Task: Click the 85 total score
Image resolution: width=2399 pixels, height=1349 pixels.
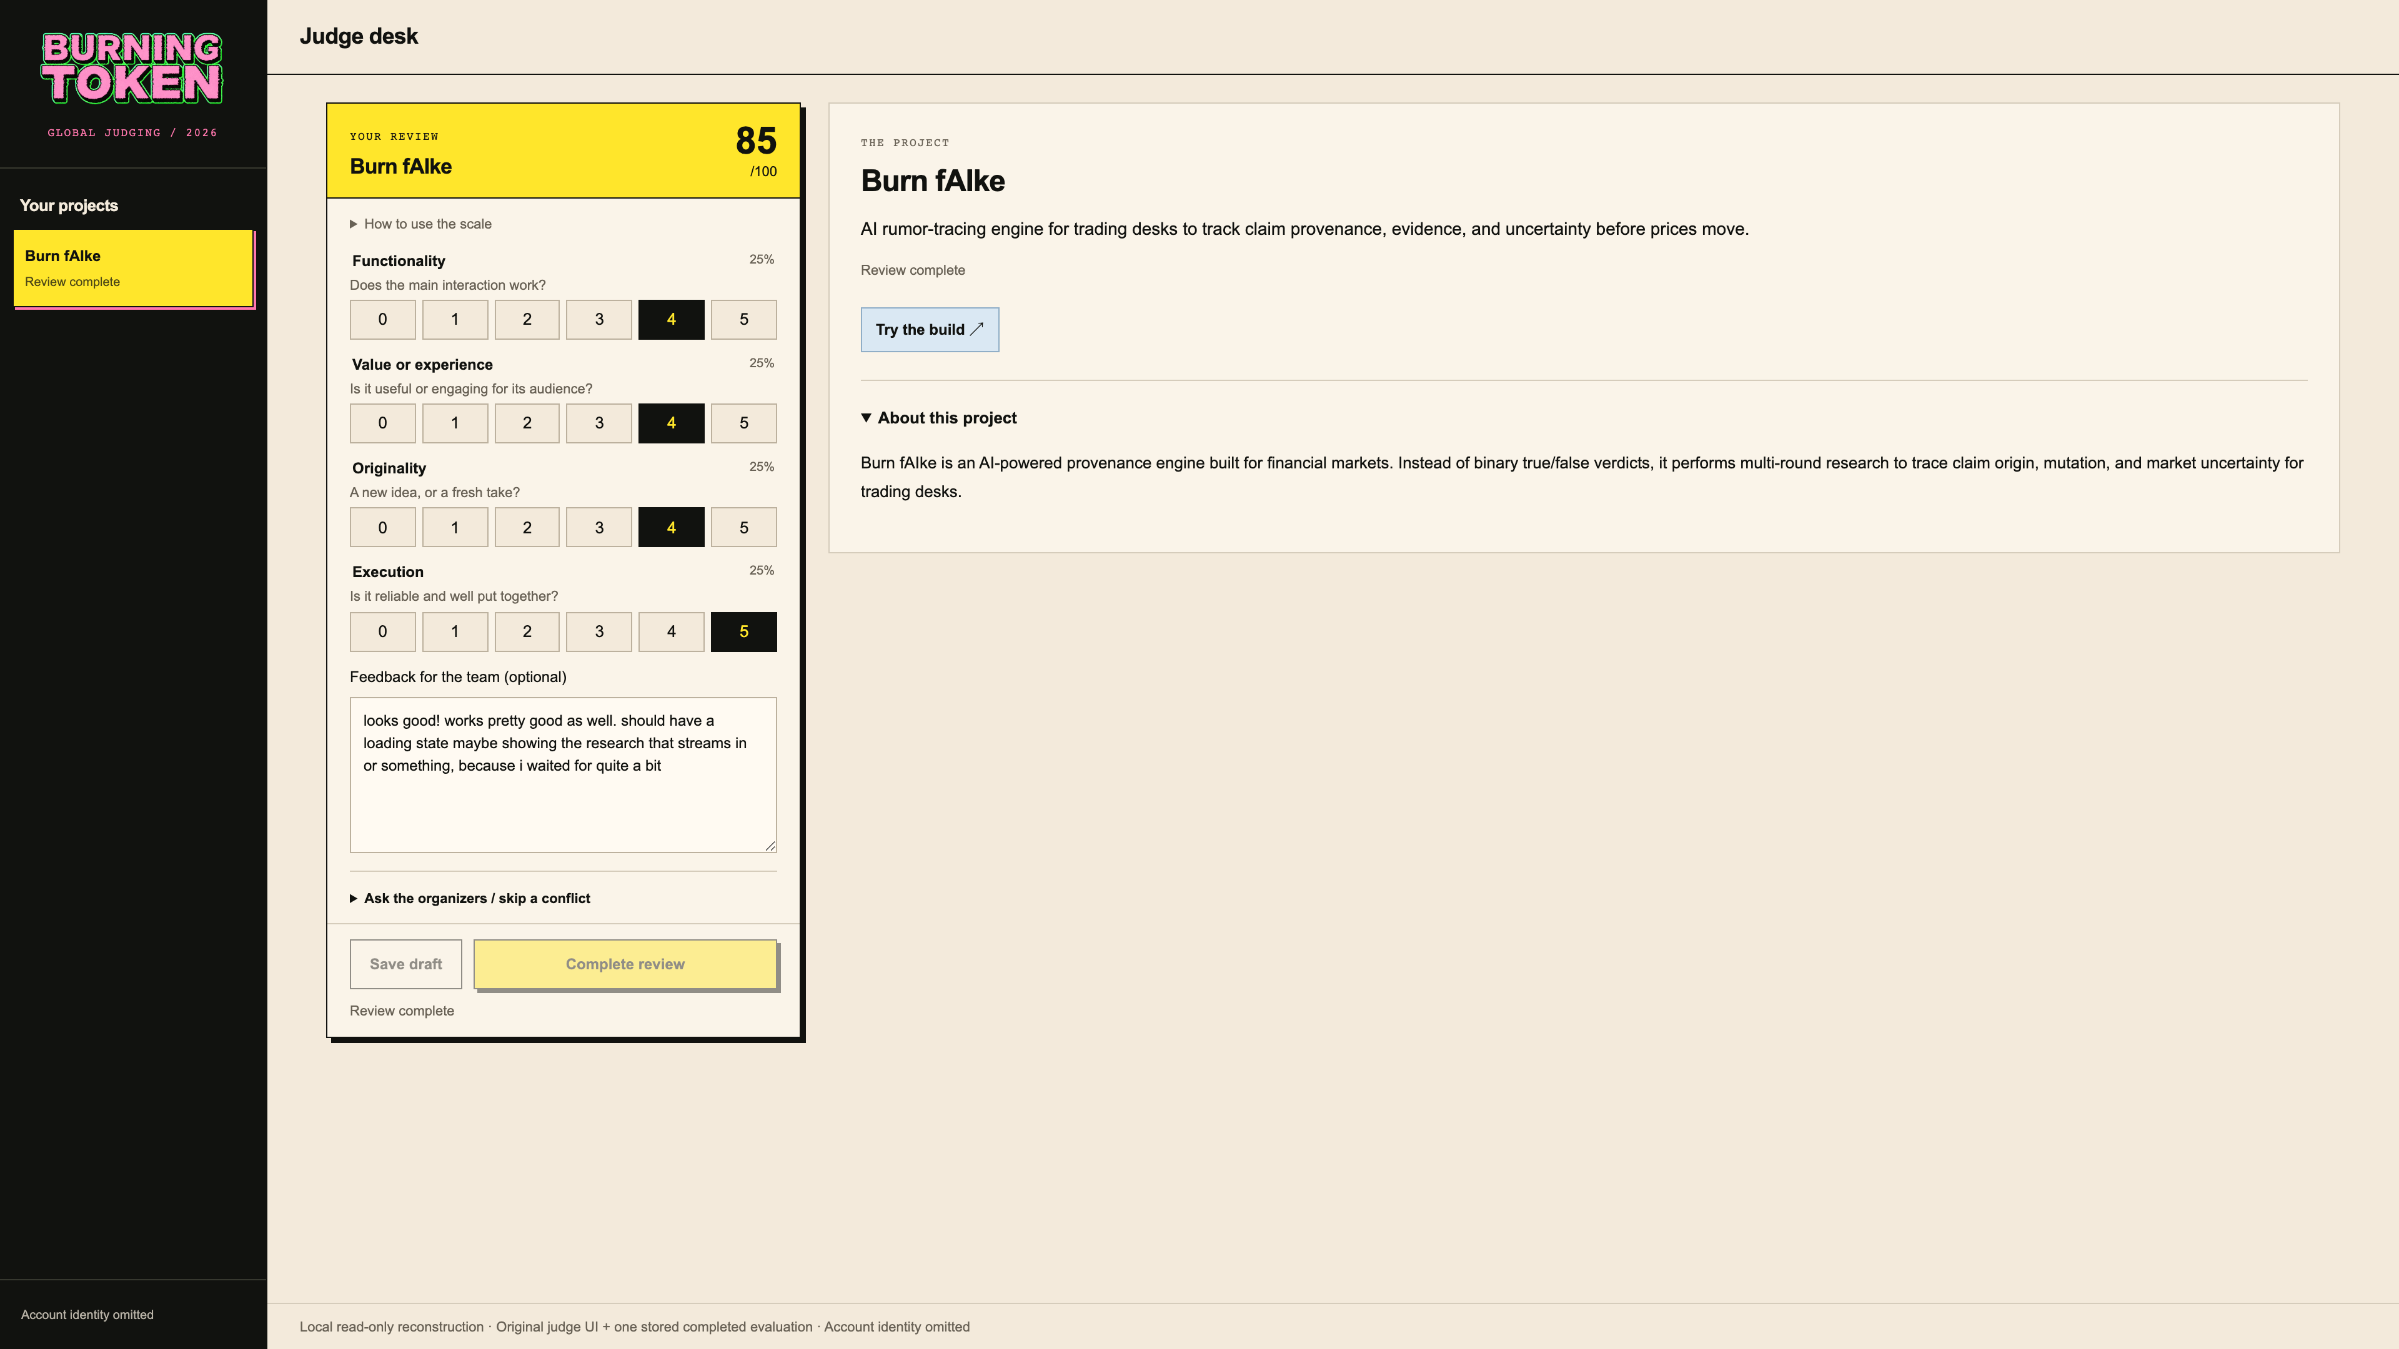Action: tap(755, 141)
